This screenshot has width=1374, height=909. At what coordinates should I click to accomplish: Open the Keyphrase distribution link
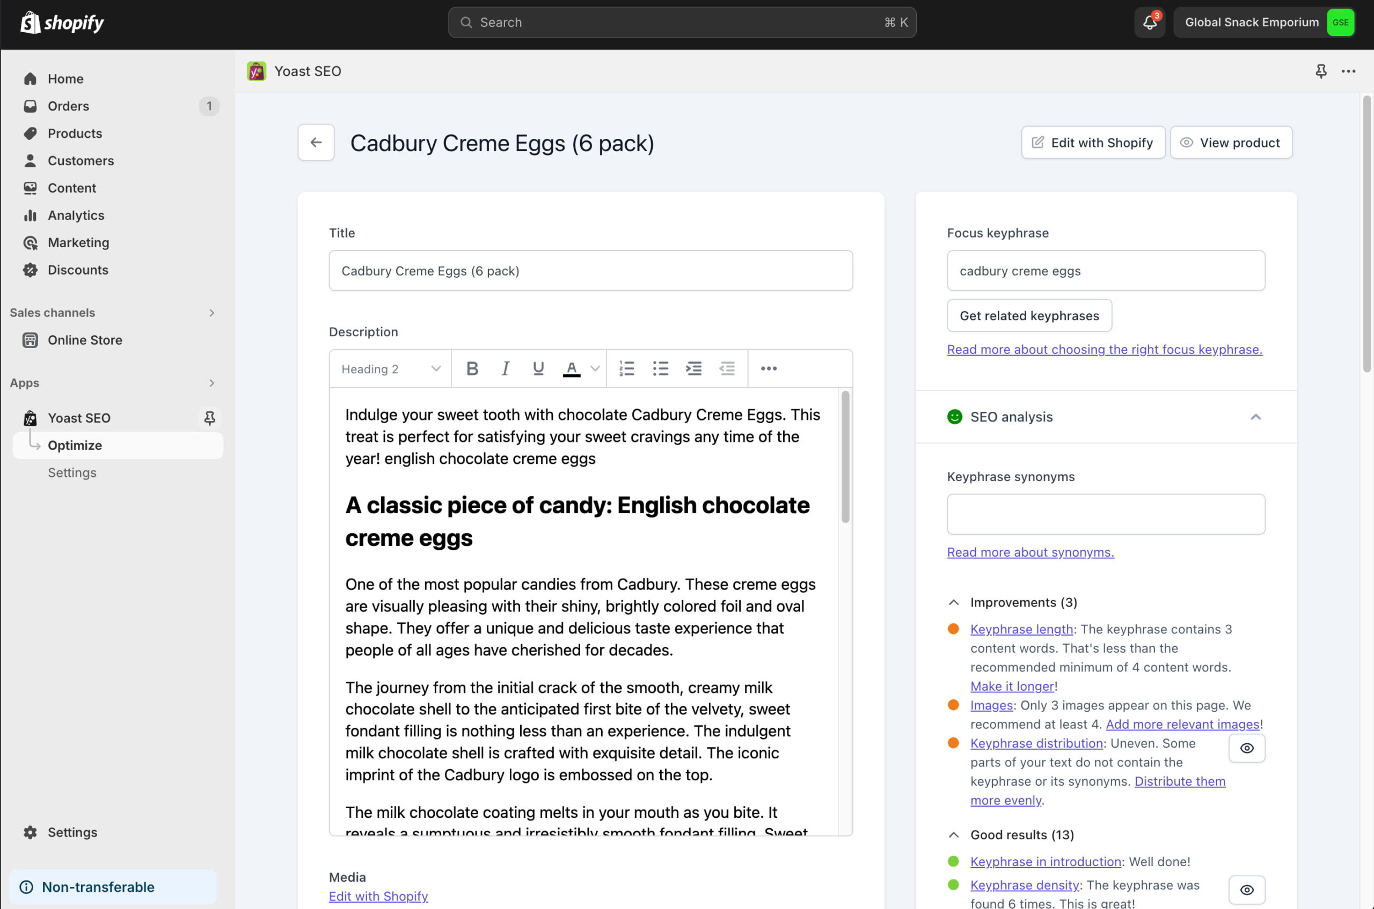pyautogui.click(x=1036, y=743)
